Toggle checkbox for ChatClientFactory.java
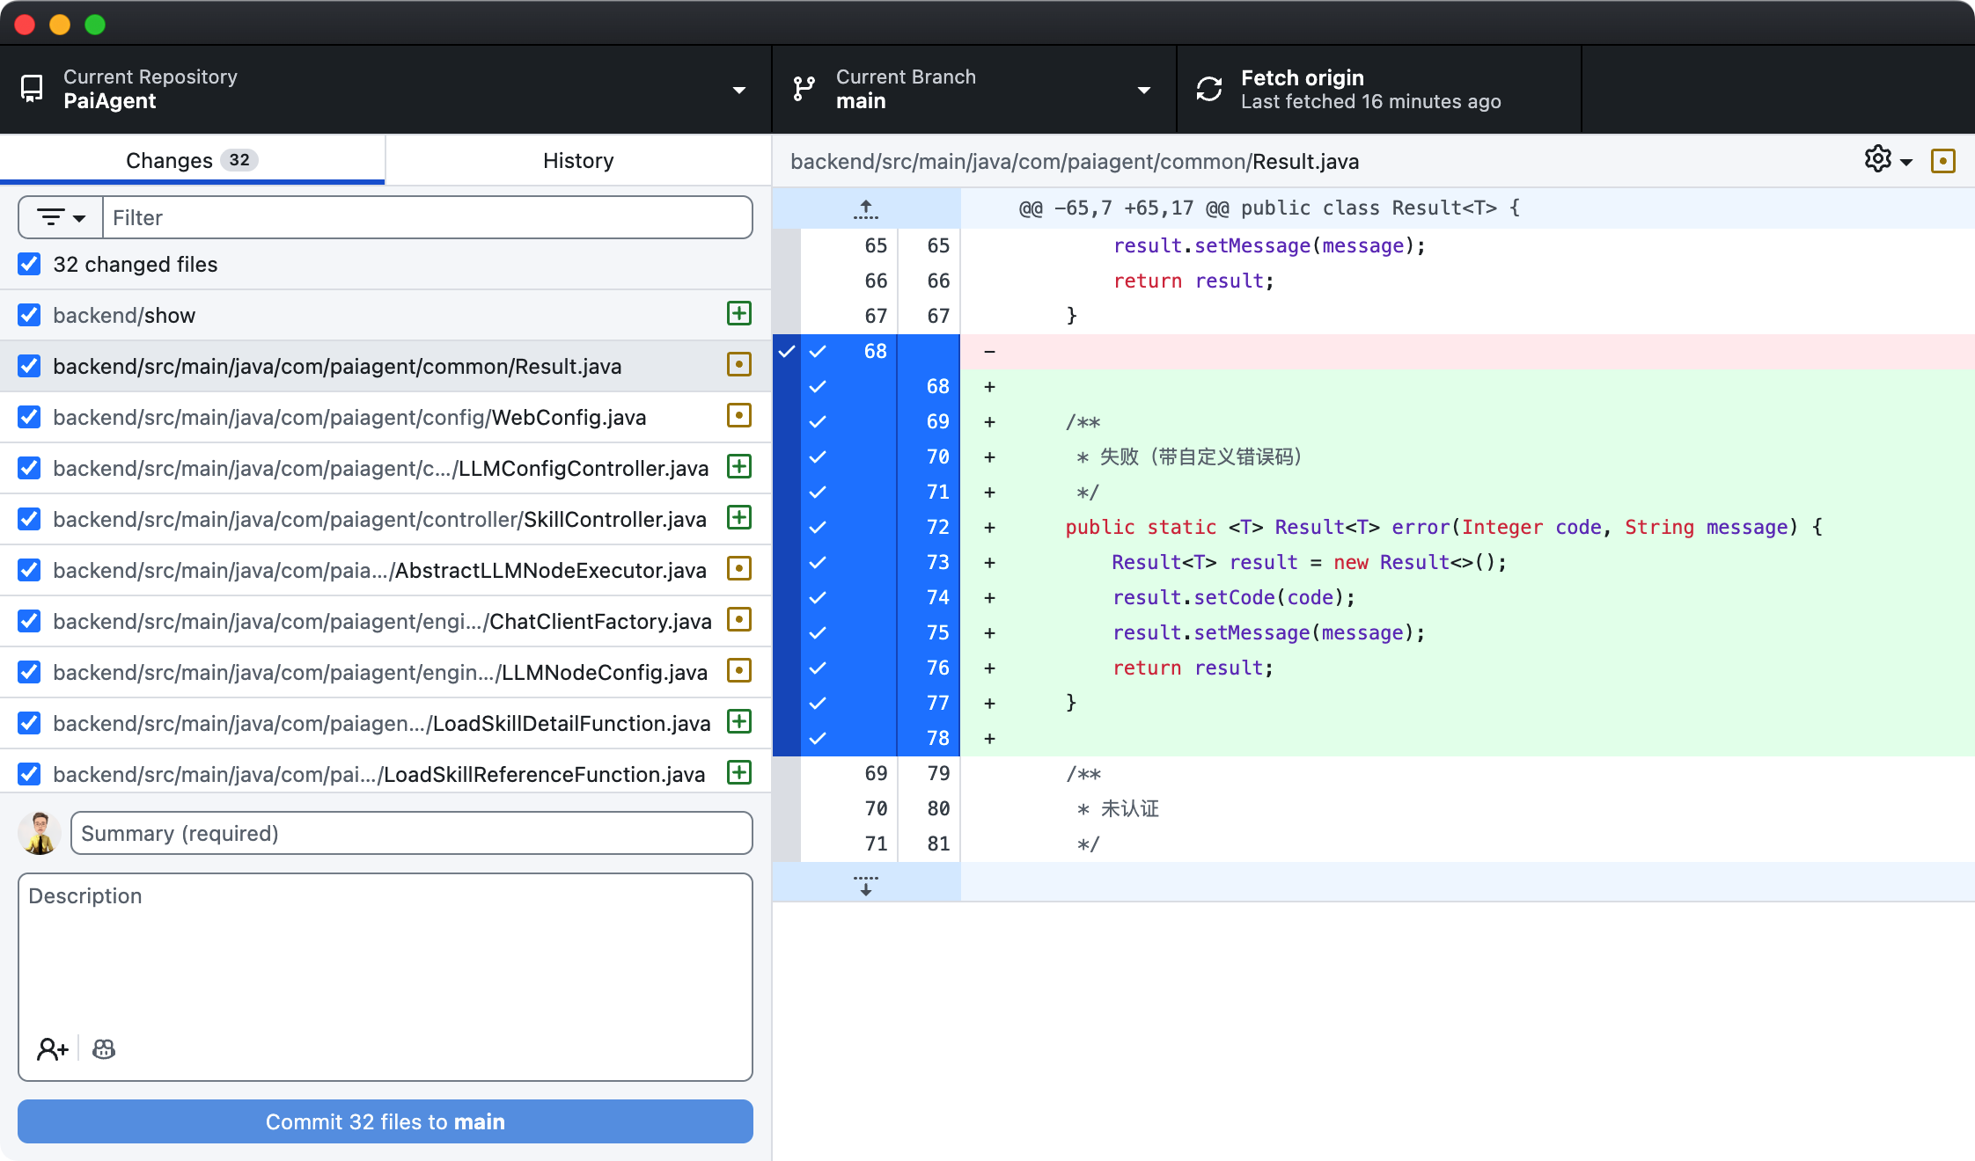1975x1161 pixels. pyautogui.click(x=29, y=621)
